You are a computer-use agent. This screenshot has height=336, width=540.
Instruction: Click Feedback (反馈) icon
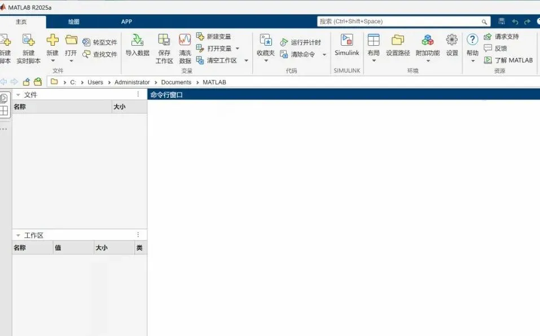click(488, 48)
